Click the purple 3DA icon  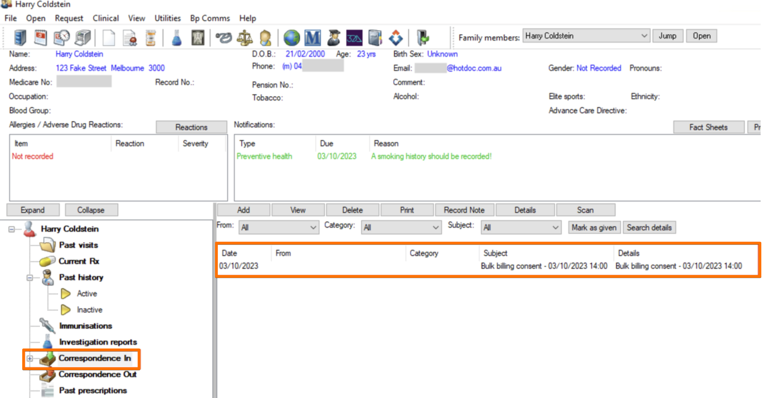pos(354,38)
